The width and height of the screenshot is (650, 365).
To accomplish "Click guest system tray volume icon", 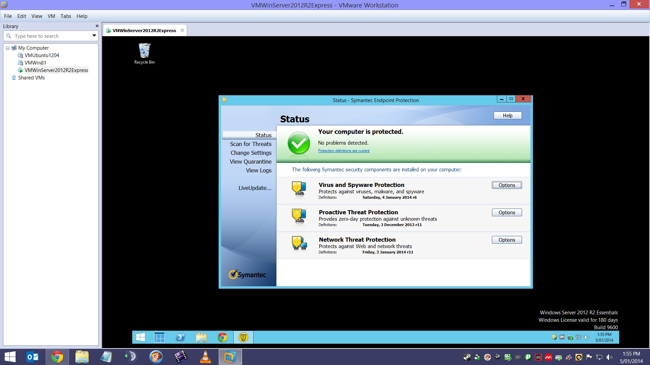I will click(x=587, y=337).
